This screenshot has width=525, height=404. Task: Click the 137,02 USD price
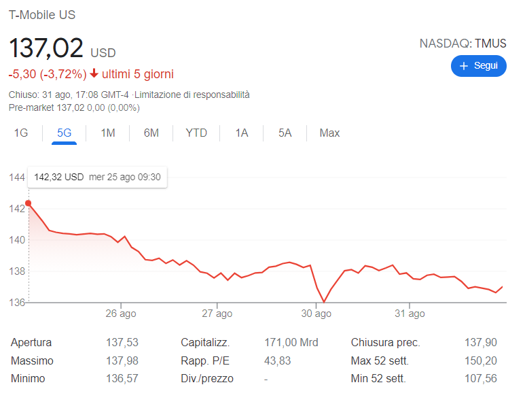[x=62, y=49]
